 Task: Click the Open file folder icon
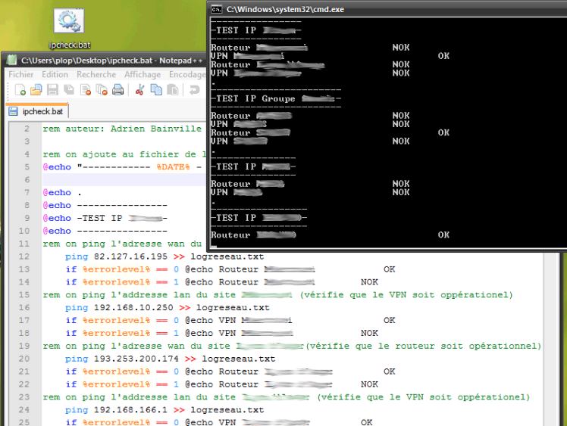pos(36,89)
